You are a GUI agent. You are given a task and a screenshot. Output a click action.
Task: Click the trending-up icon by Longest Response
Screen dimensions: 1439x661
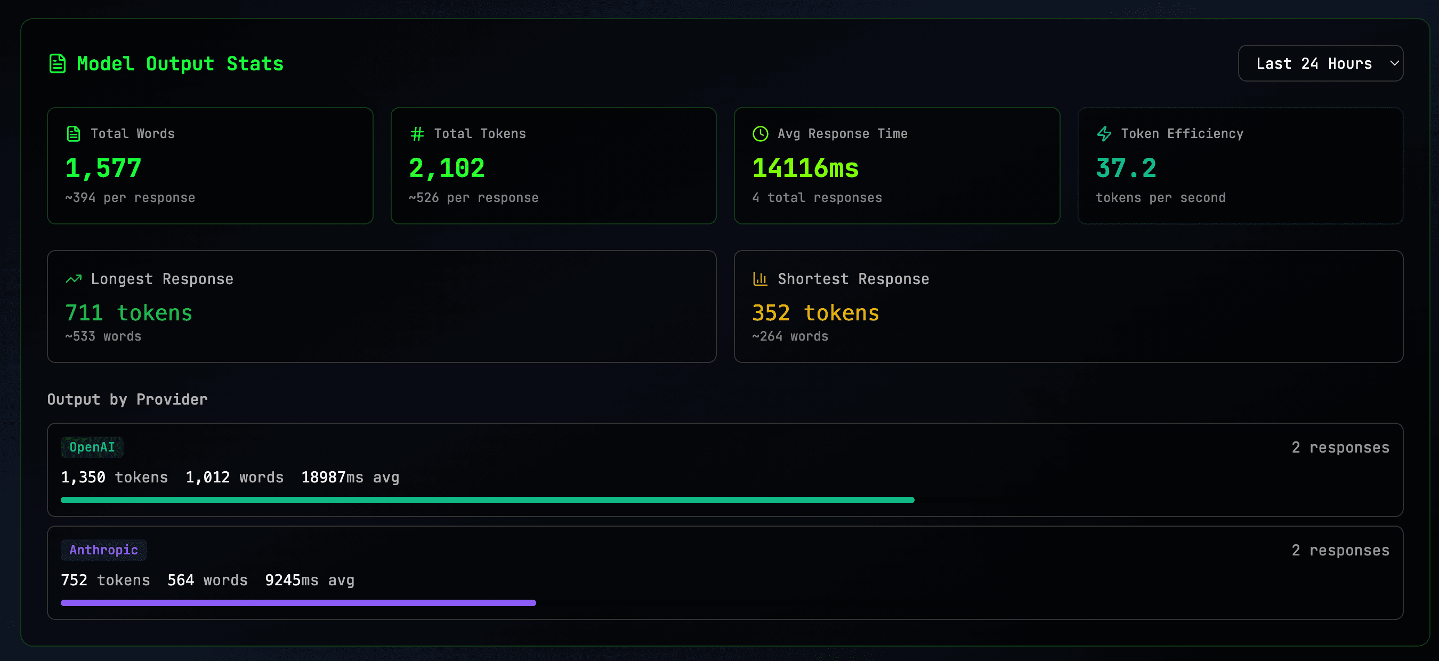[x=74, y=279]
